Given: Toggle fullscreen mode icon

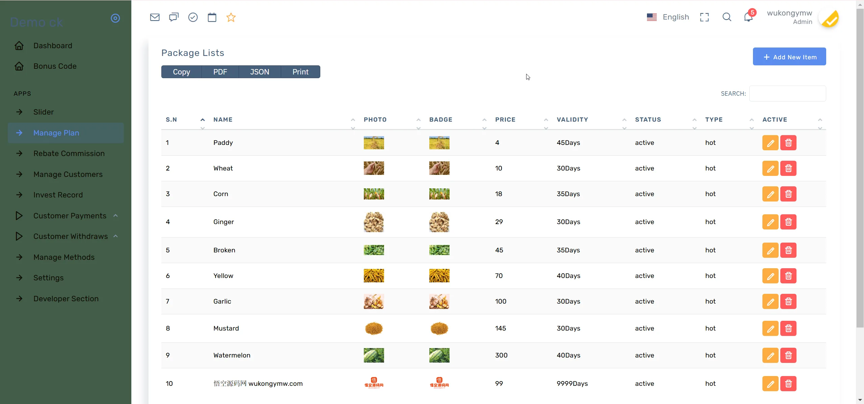Looking at the screenshot, I should click(x=704, y=17).
